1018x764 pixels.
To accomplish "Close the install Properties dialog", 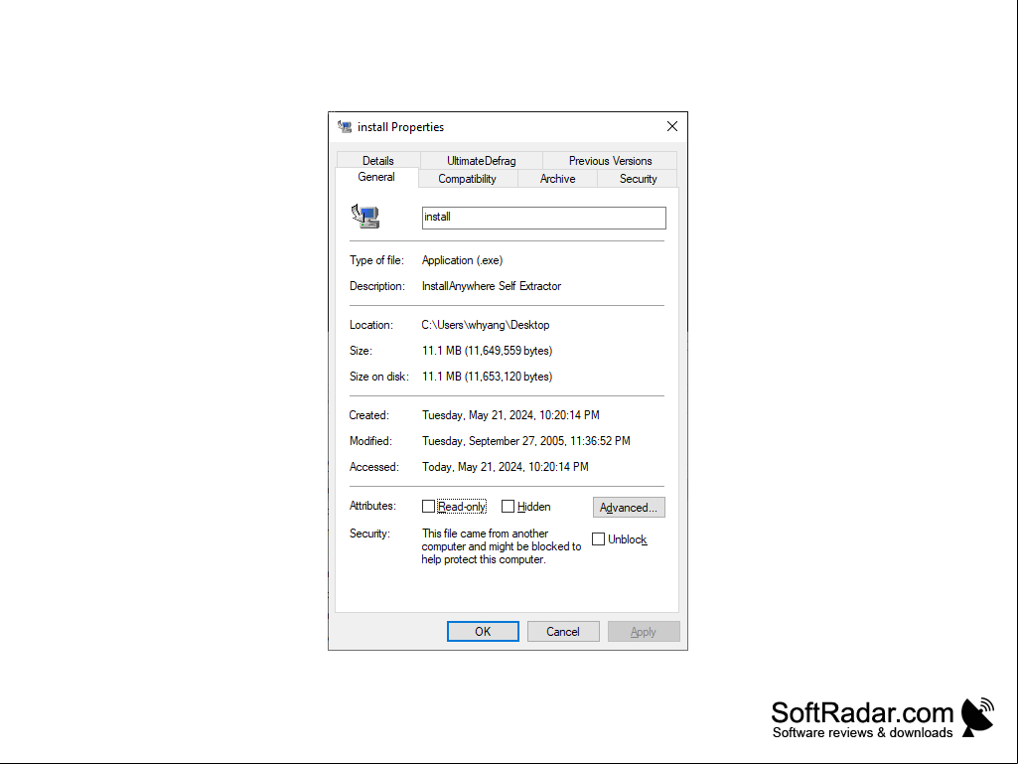I will 672,127.
